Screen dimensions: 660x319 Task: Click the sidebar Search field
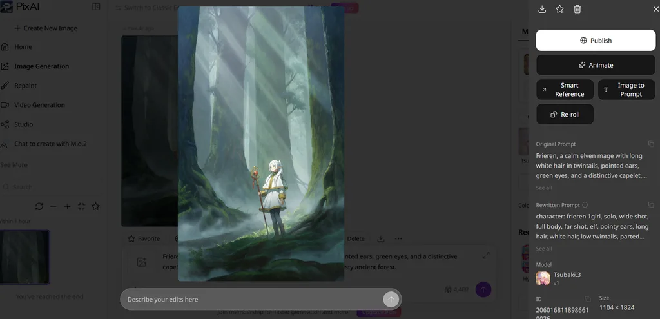tap(50, 187)
